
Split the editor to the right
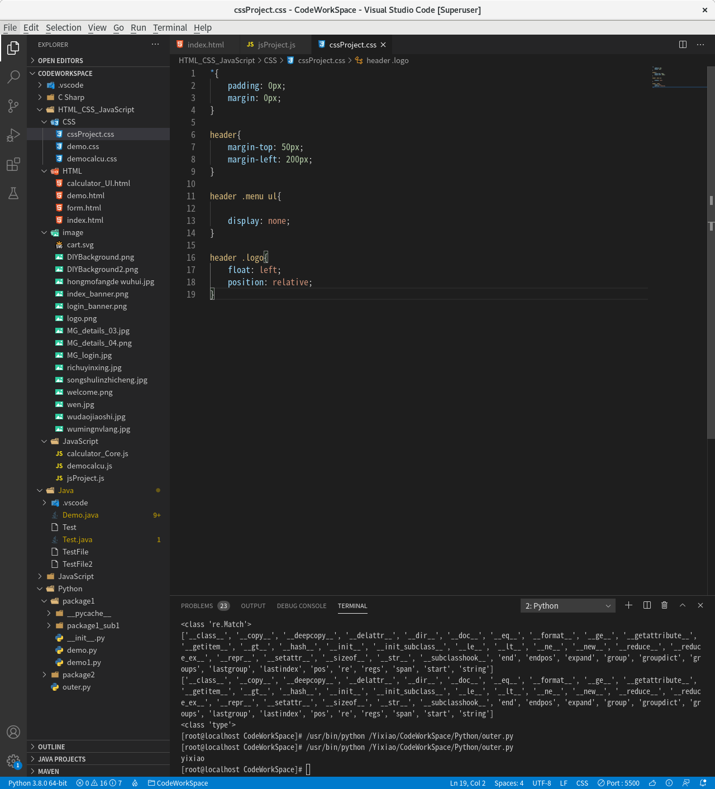coord(683,45)
